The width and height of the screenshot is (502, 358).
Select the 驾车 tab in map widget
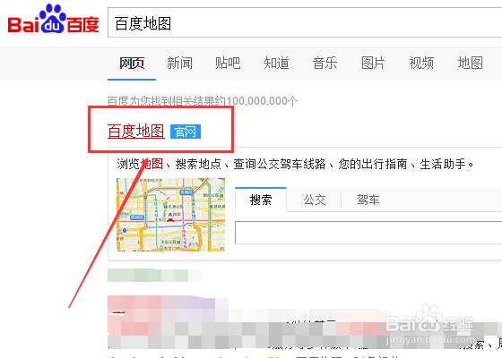pyautogui.click(x=368, y=200)
